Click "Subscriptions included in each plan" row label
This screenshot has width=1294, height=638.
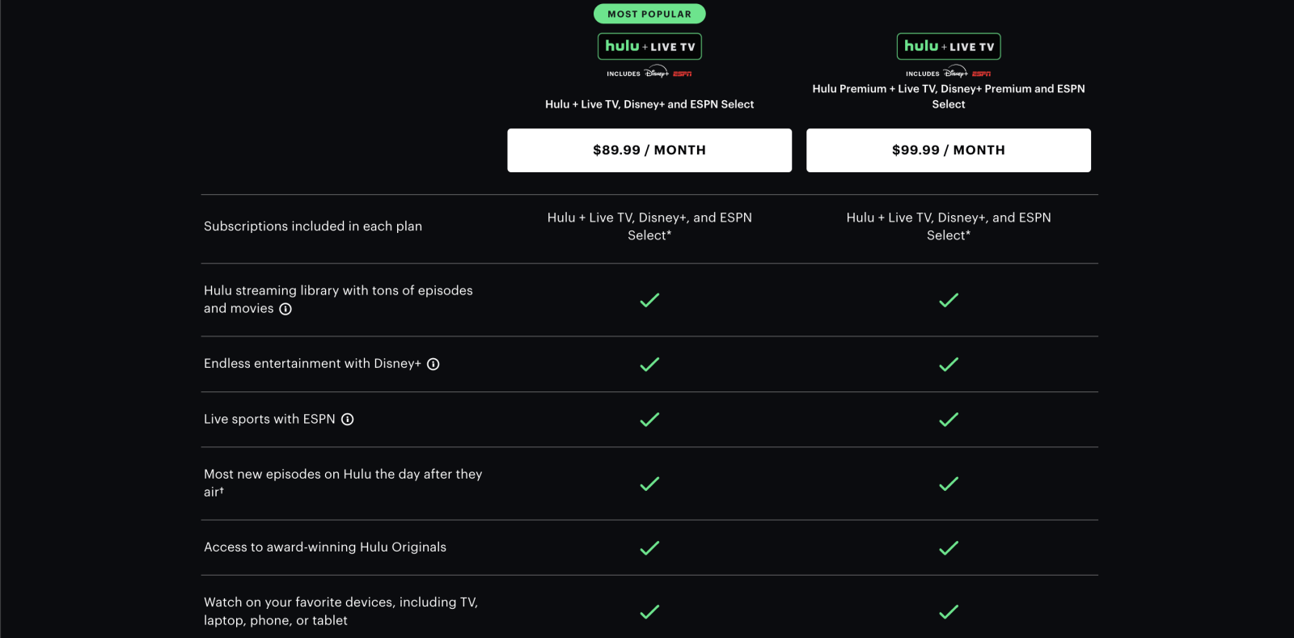(313, 226)
